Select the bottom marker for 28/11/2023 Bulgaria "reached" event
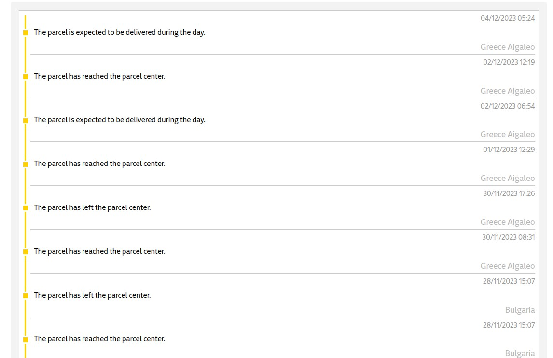 (26, 339)
